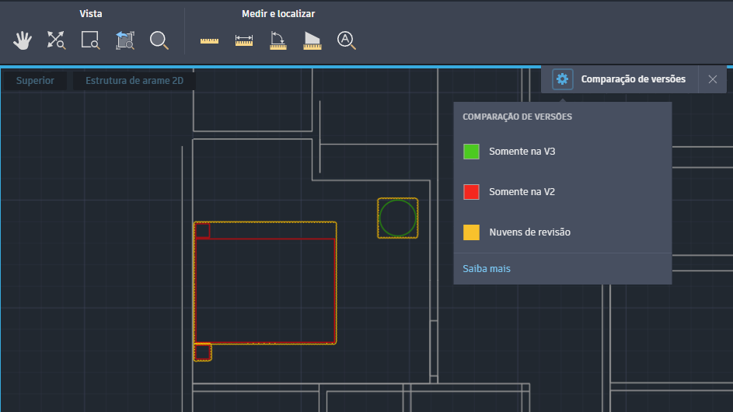
Task: Click the Somente na V3 text
Action: tap(522, 152)
